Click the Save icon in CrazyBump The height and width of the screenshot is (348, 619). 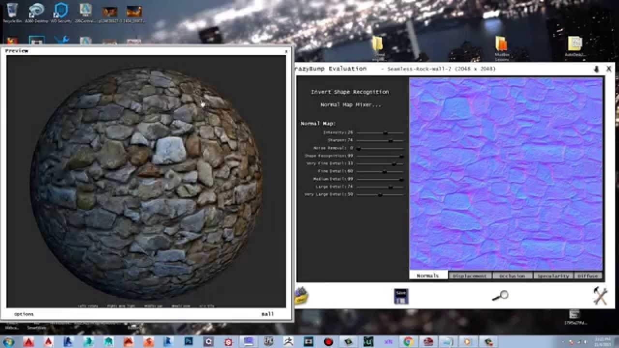tap(401, 296)
